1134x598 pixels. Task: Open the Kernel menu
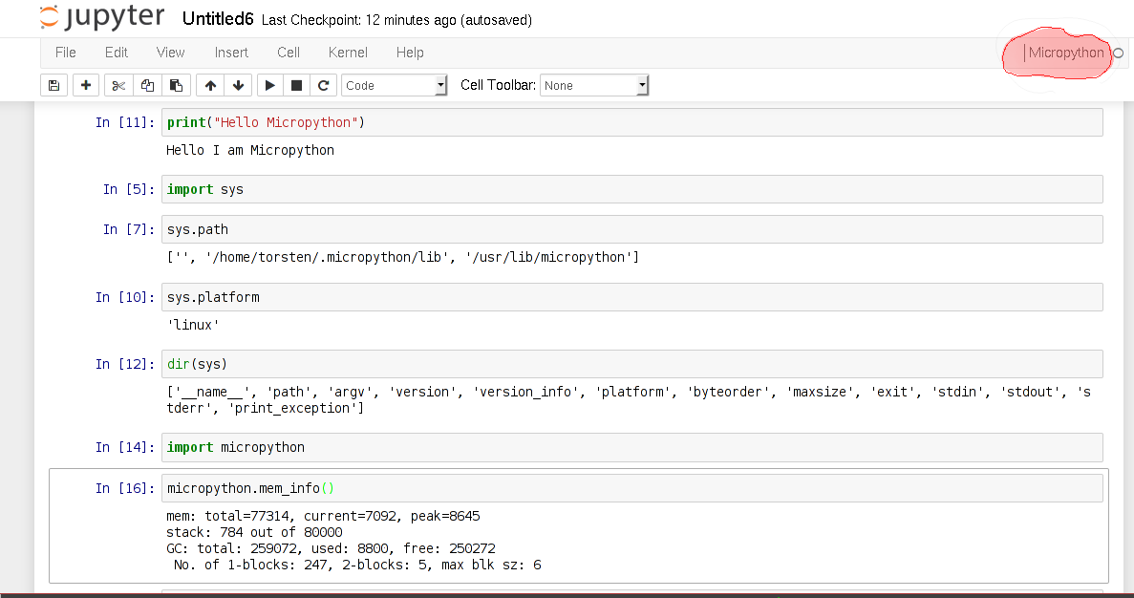[348, 53]
